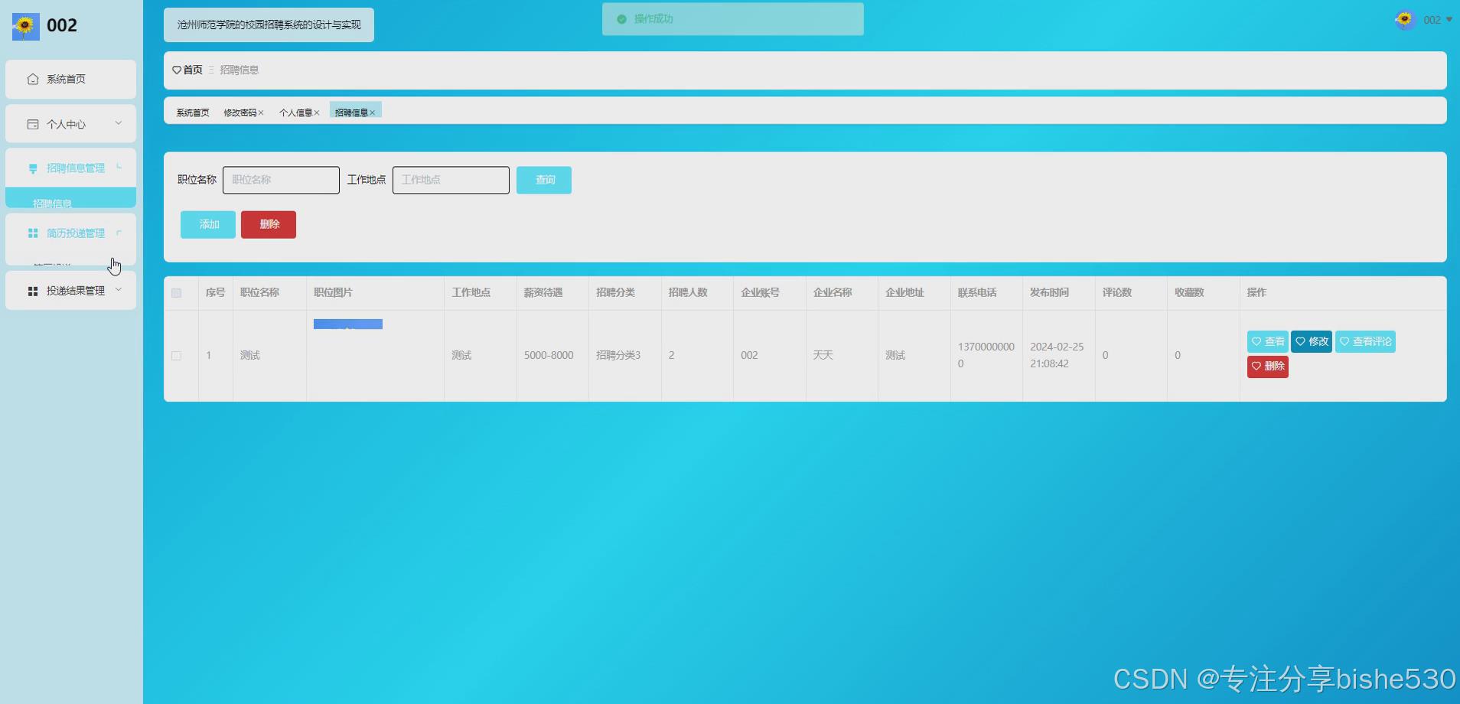Click the publish time 2024-02-25 21:08:42

tap(1057, 355)
